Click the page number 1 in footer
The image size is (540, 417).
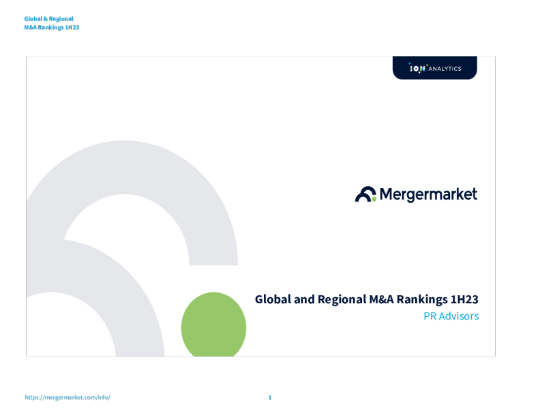270,397
